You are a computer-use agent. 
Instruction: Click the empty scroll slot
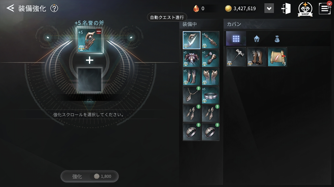click(x=90, y=80)
